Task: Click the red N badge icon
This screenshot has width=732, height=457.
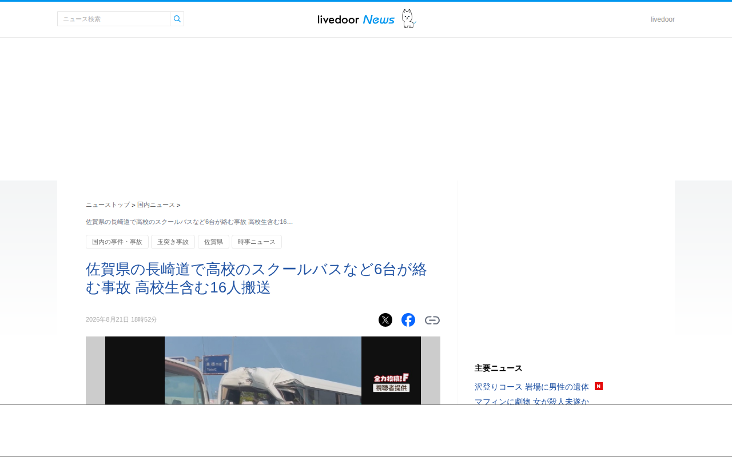Action: pyautogui.click(x=599, y=386)
